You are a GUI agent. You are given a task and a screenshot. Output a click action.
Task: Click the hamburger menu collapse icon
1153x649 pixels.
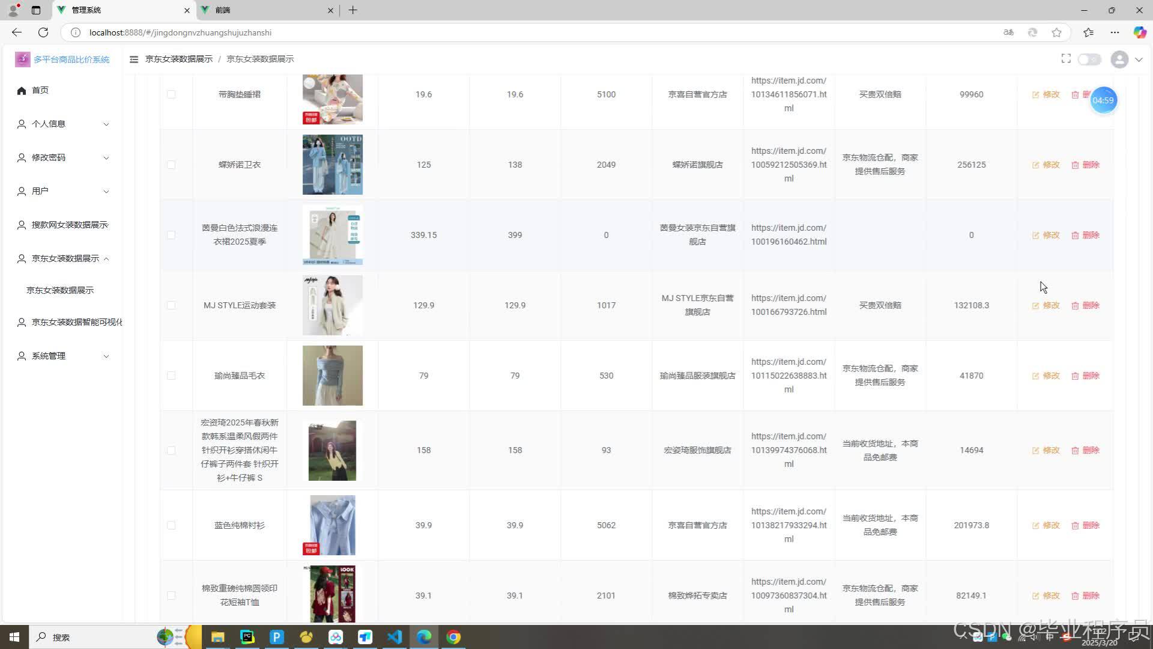coord(134,59)
